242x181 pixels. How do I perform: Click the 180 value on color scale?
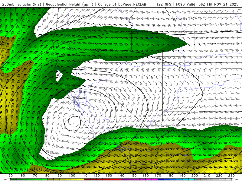coord(170,176)
